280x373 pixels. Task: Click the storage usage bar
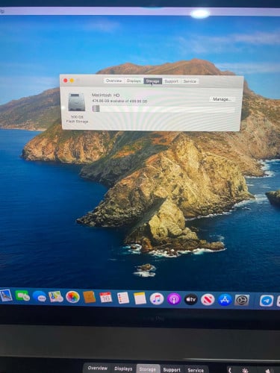[x=164, y=109]
